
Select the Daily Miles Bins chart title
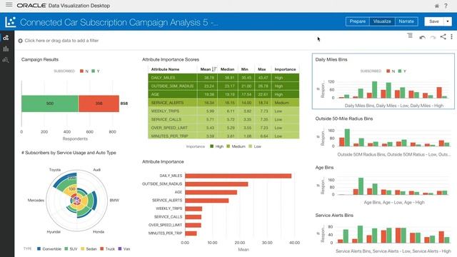(331, 59)
